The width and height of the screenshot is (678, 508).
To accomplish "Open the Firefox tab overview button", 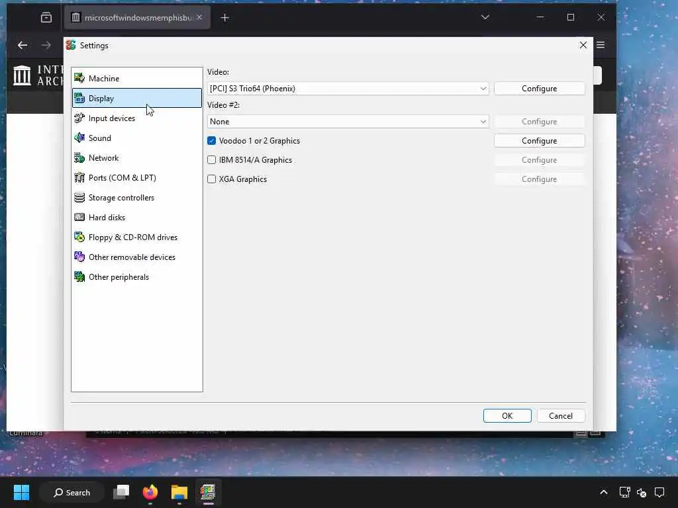I will [x=46, y=17].
